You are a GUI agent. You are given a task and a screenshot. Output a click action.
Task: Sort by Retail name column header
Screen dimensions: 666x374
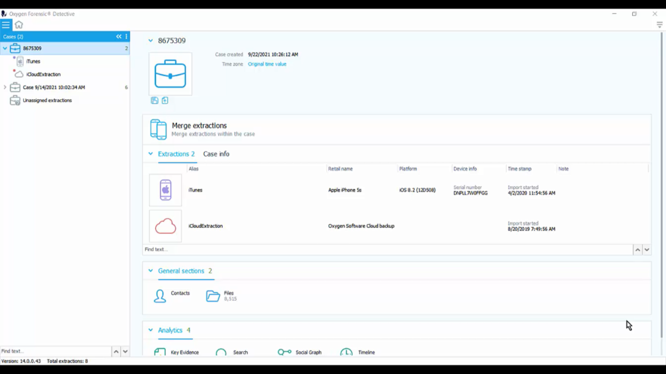[340, 169]
